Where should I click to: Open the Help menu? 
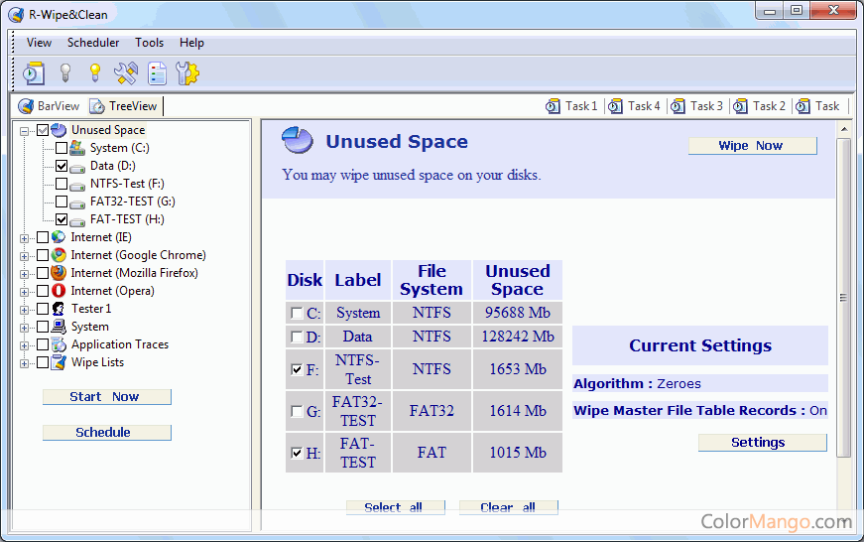[191, 43]
